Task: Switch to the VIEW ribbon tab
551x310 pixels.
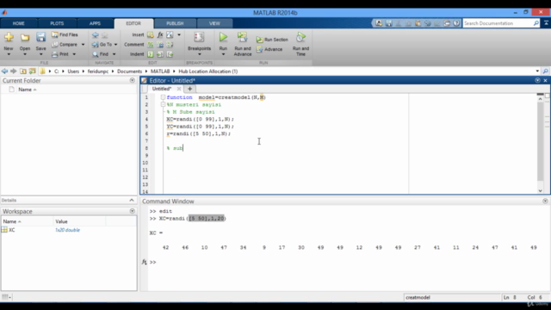Action: (x=214, y=23)
